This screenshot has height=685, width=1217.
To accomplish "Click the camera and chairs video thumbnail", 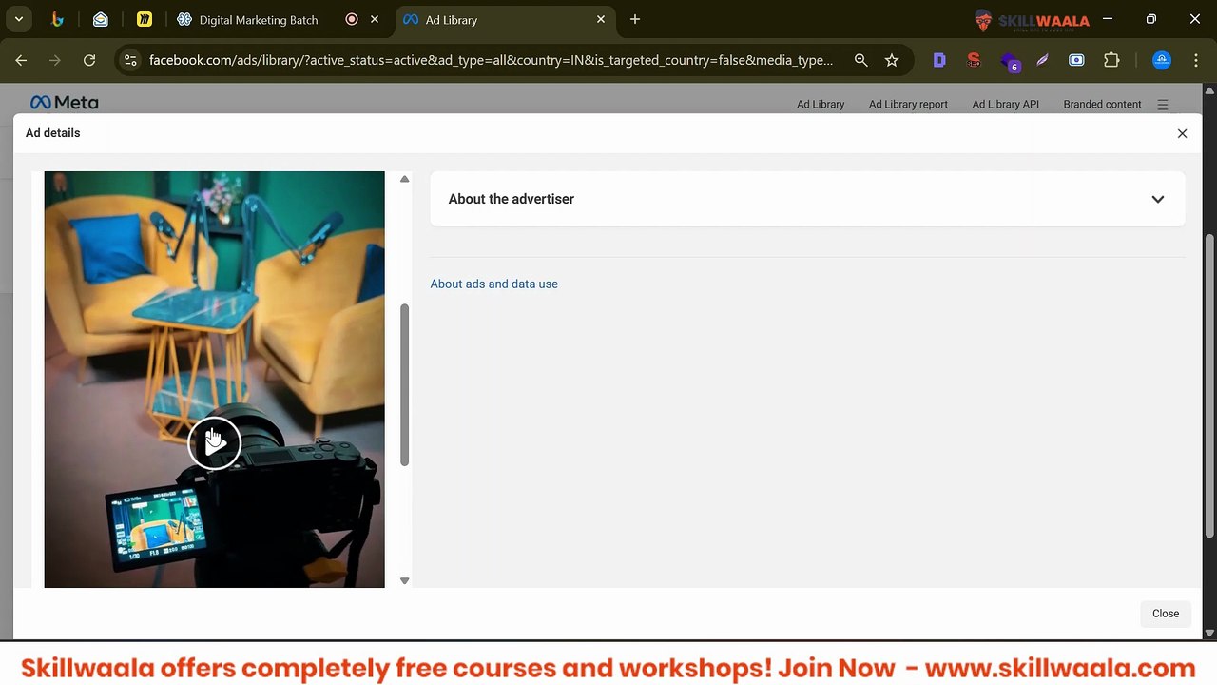I will pos(214,379).
